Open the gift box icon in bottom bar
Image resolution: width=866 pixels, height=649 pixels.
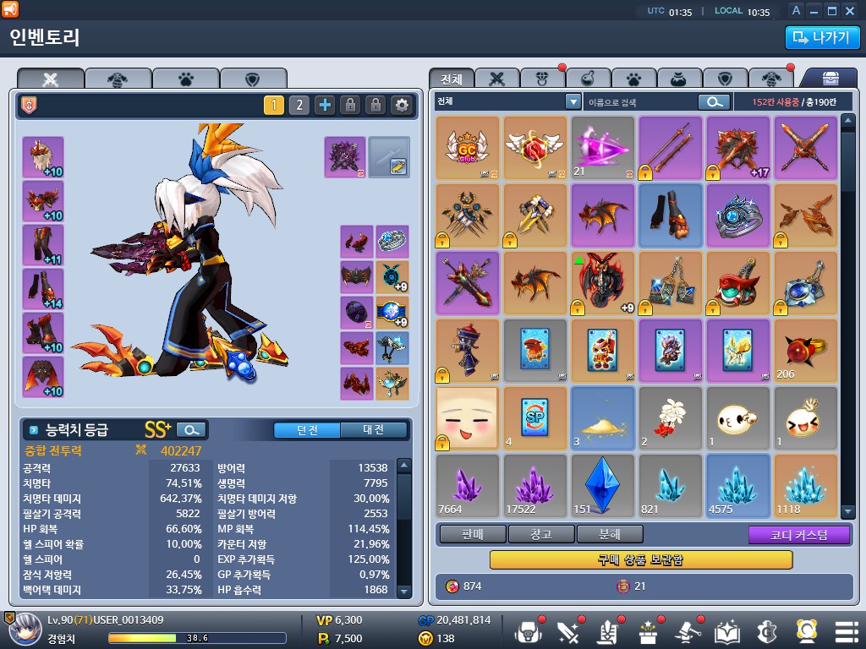point(649,632)
